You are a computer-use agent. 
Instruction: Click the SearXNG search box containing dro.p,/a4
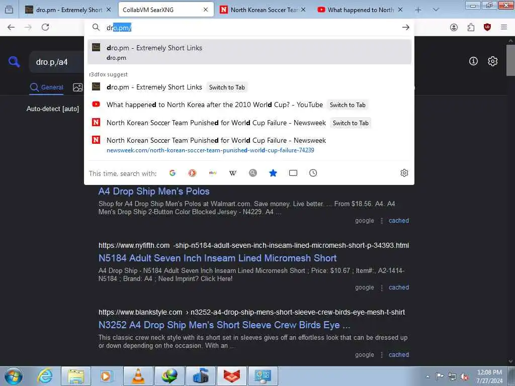(x=56, y=62)
